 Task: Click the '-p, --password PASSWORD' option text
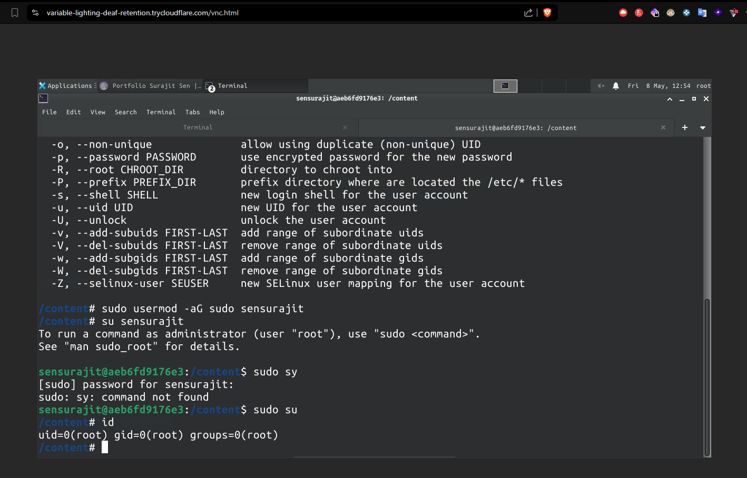pos(124,157)
